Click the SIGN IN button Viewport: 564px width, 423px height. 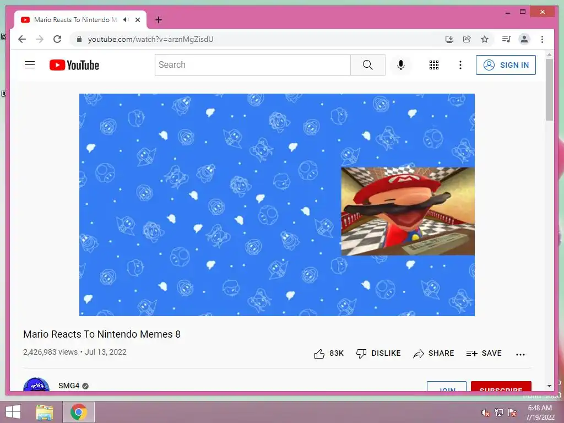[x=506, y=65]
